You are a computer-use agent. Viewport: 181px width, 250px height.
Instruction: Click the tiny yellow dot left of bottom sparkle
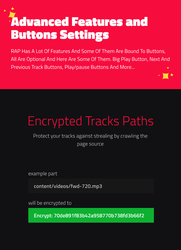[x=159, y=75]
